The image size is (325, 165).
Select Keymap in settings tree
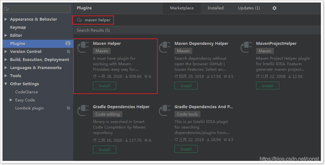click(x=18, y=27)
